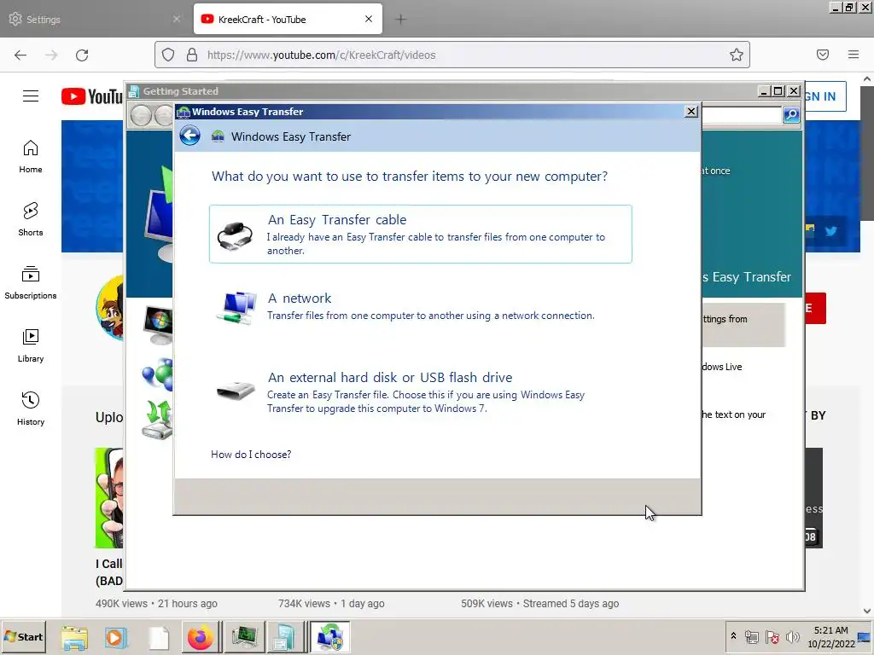This screenshot has height=655, width=874.
Task: Open the Windows Start menu
Action: [x=24, y=636]
